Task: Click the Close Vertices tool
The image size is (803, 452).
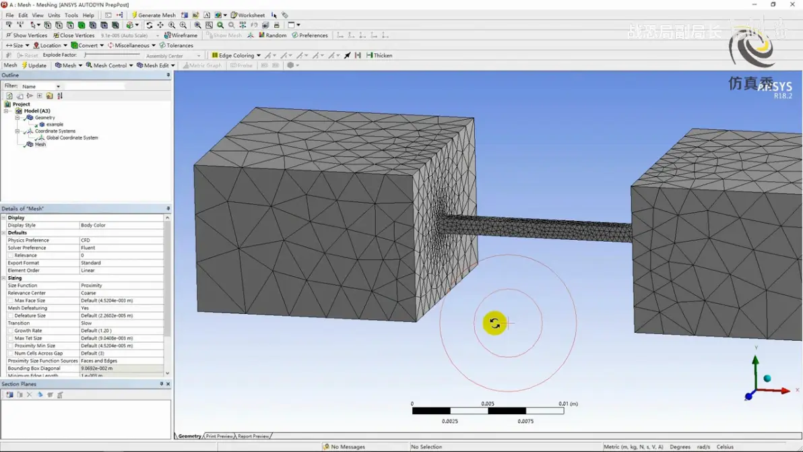Action: point(73,35)
